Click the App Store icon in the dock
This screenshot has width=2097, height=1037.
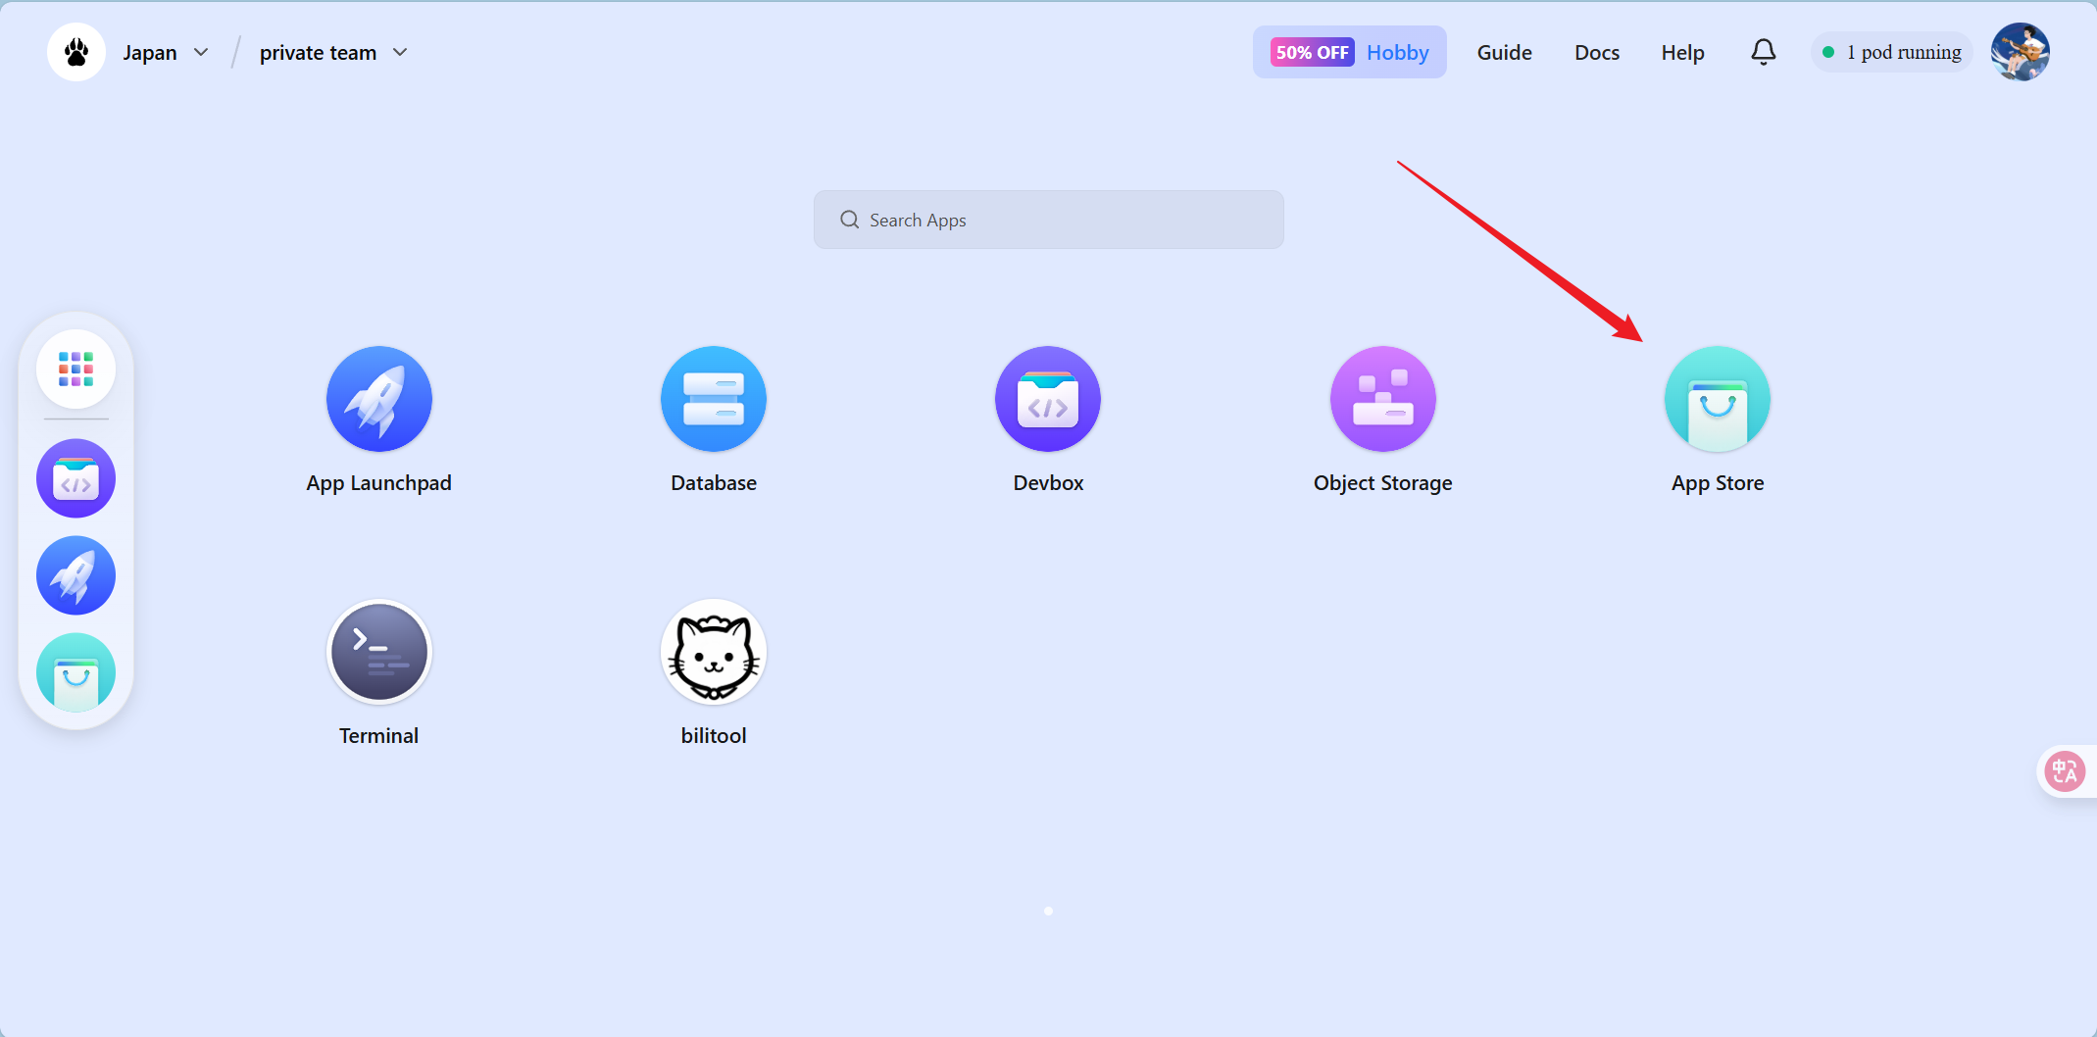pyautogui.click(x=75, y=672)
